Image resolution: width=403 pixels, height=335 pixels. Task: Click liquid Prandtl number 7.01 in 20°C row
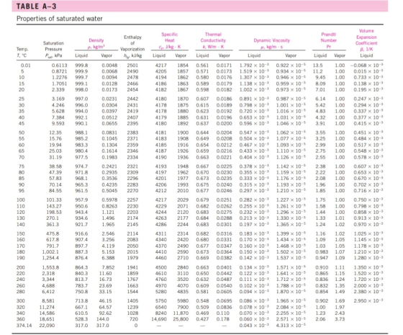coord(320,89)
